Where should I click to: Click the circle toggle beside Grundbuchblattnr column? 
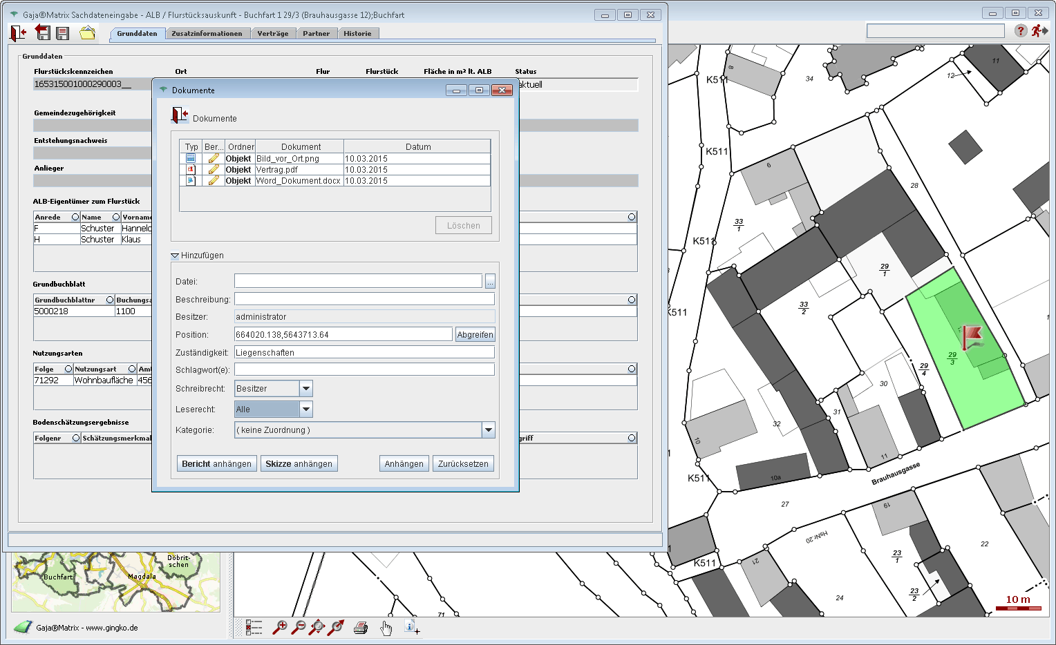coord(109,300)
